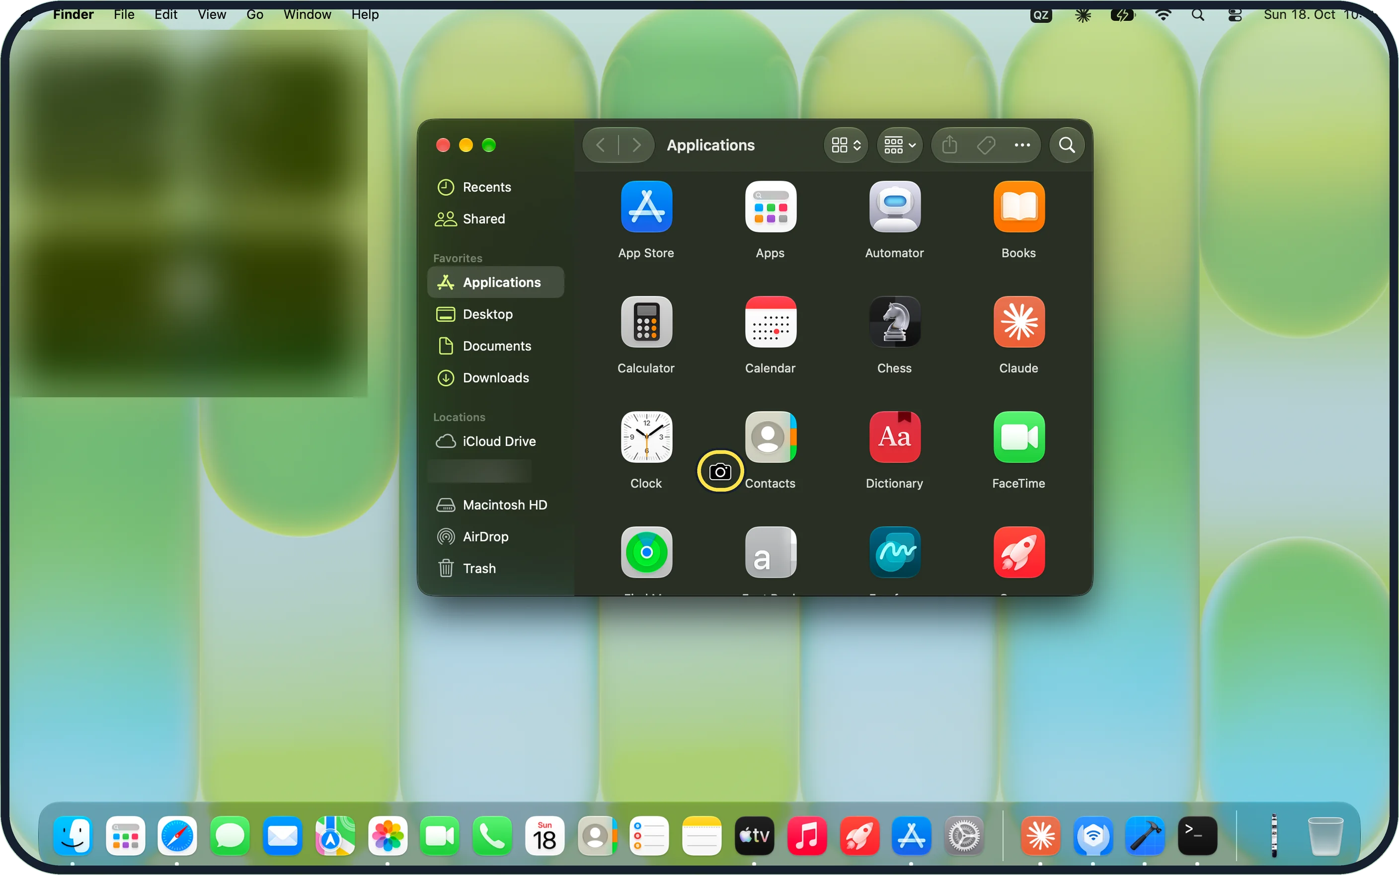The height and width of the screenshot is (875, 1399).
Task: Open Desktop folder in sidebar
Action: click(x=495, y=314)
